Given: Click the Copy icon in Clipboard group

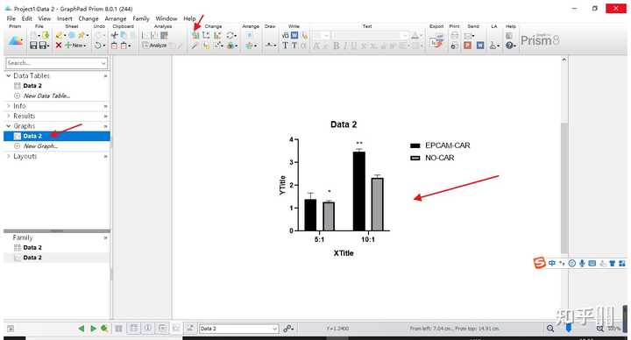Looking at the screenshot, I should 124,35.
